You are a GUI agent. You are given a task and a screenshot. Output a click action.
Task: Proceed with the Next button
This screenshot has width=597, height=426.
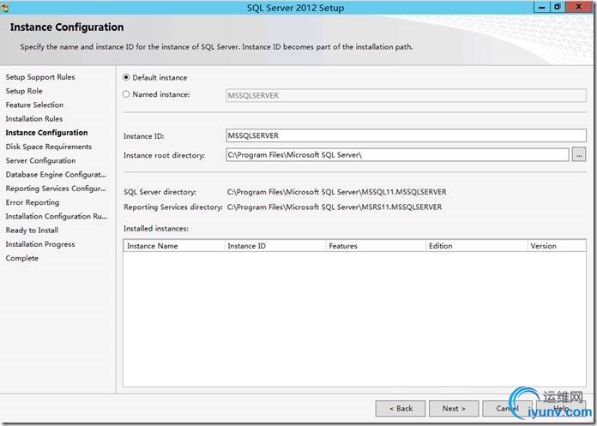(454, 409)
